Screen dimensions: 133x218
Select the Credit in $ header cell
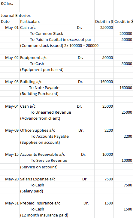tap(123, 21)
